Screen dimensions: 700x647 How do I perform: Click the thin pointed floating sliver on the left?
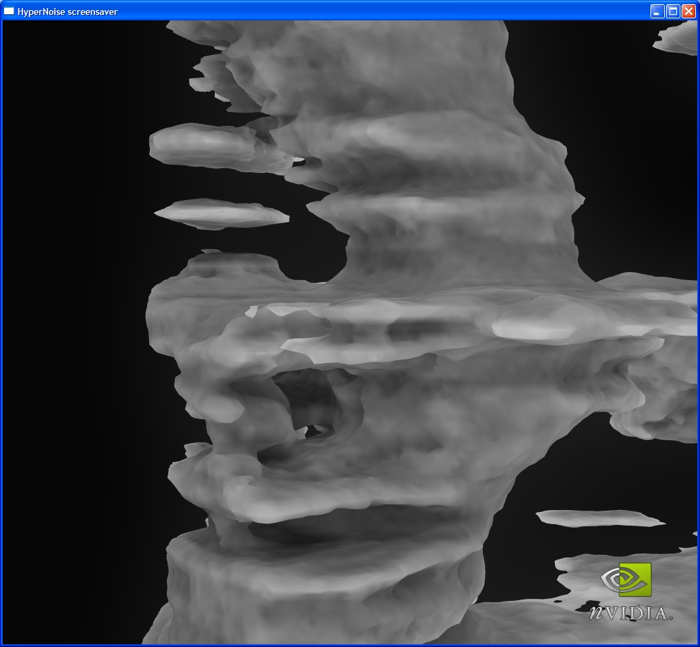pos(220,213)
